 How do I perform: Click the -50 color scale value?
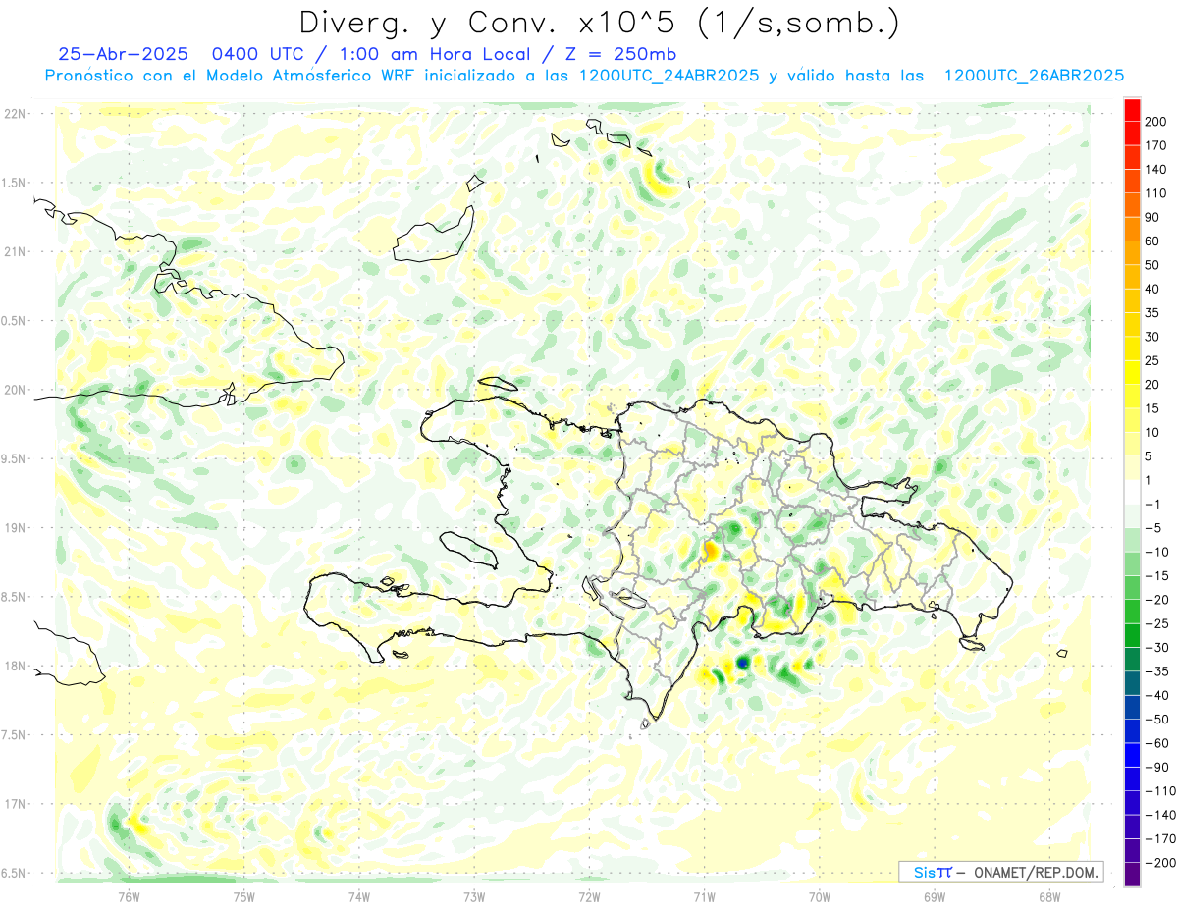(x=1155, y=720)
